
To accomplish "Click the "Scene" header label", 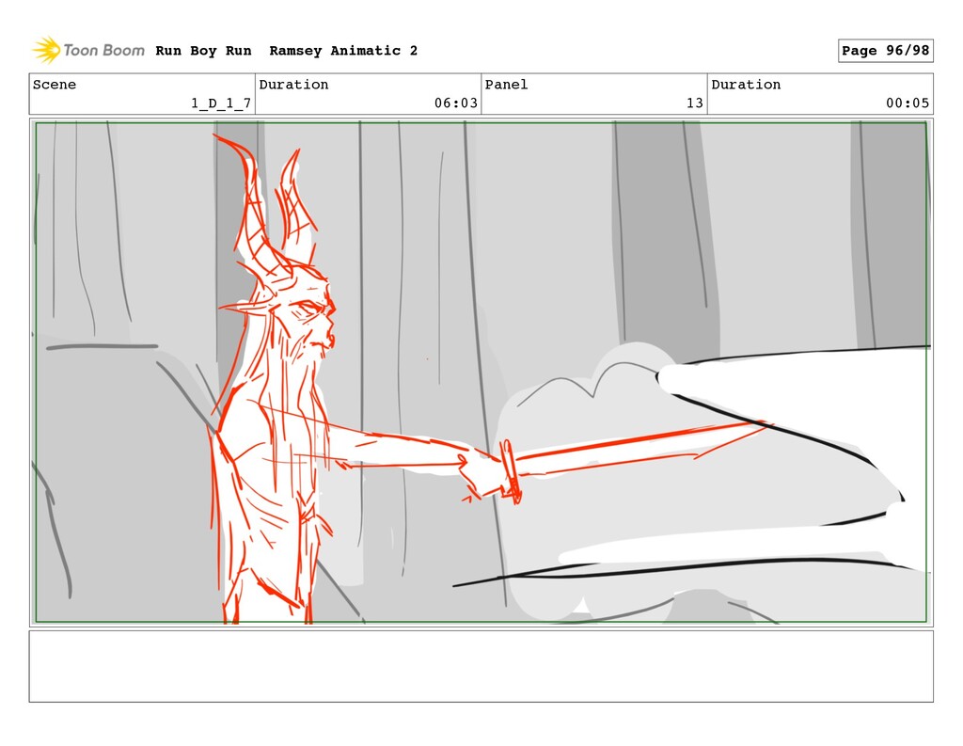I will 55,85.
